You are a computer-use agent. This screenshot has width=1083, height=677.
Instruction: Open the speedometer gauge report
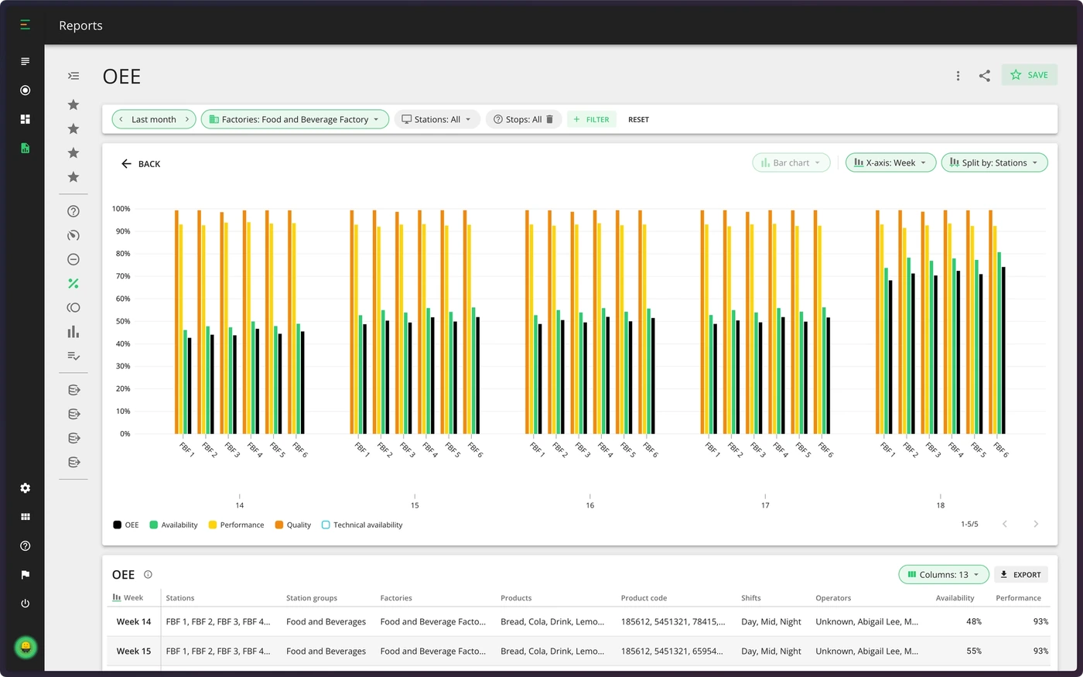(73, 235)
